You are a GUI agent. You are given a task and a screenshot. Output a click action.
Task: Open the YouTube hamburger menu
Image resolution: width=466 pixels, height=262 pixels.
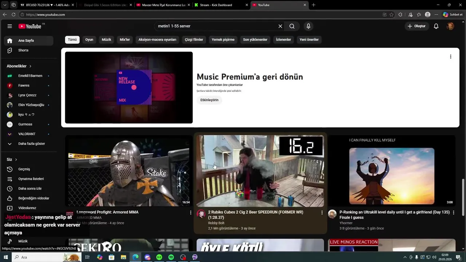click(10, 26)
